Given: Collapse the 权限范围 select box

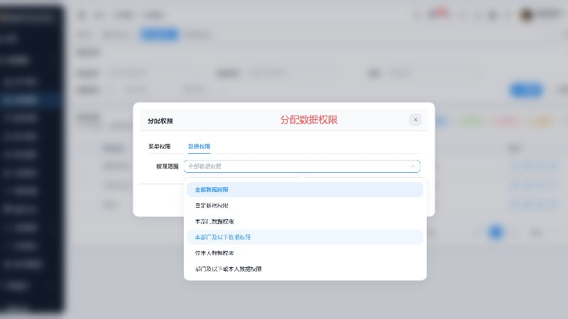Looking at the screenshot, I should click(302, 167).
